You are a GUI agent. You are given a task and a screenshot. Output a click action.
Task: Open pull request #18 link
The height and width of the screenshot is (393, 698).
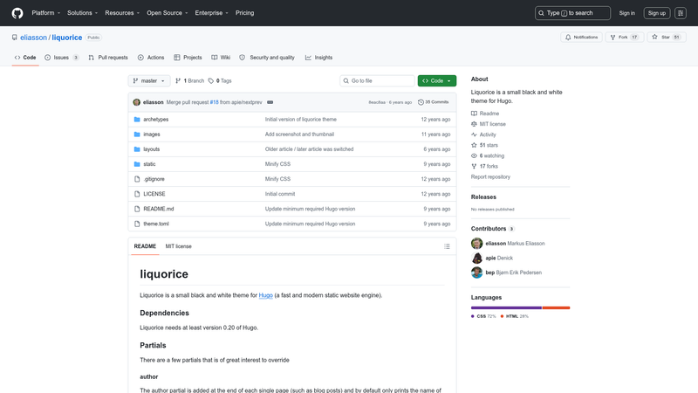coord(214,102)
